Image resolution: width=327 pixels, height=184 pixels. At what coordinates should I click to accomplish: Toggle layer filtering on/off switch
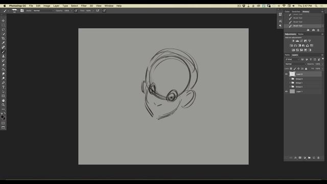click(322, 59)
